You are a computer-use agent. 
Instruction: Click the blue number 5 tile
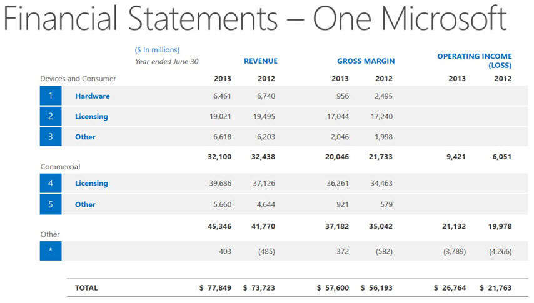[51, 204]
